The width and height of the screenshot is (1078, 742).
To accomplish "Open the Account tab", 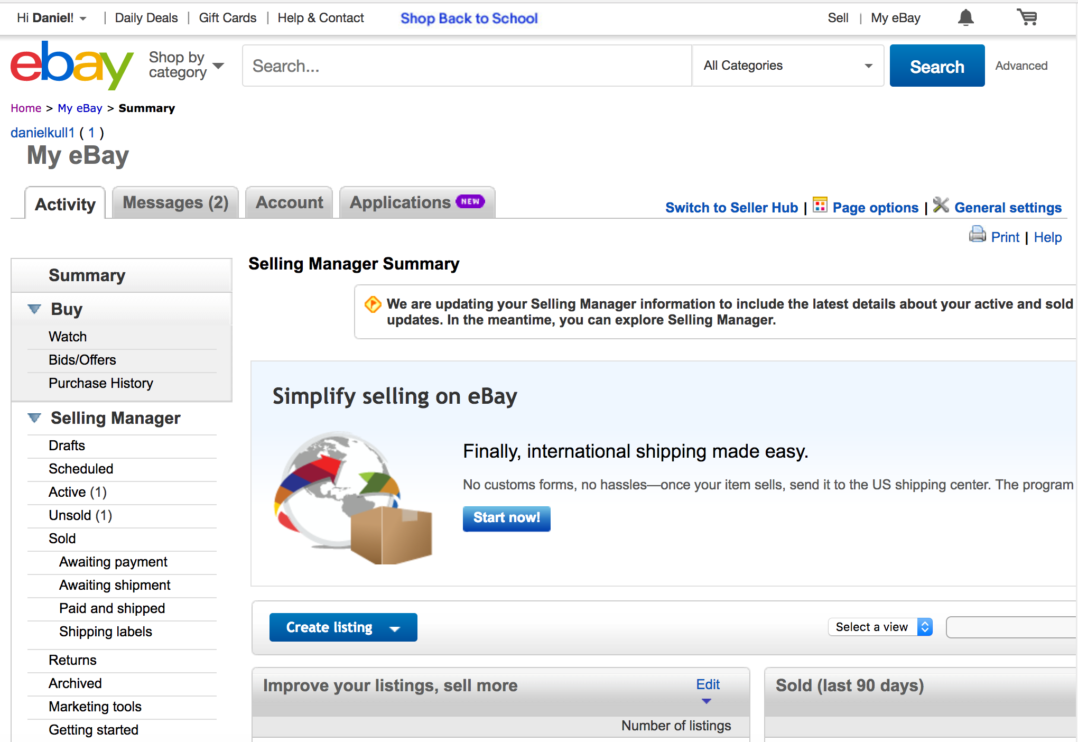I will (289, 202).
